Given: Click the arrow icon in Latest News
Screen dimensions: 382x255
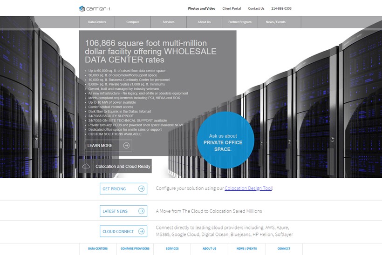Looking at the screenshot, I should tap(141, 211).
